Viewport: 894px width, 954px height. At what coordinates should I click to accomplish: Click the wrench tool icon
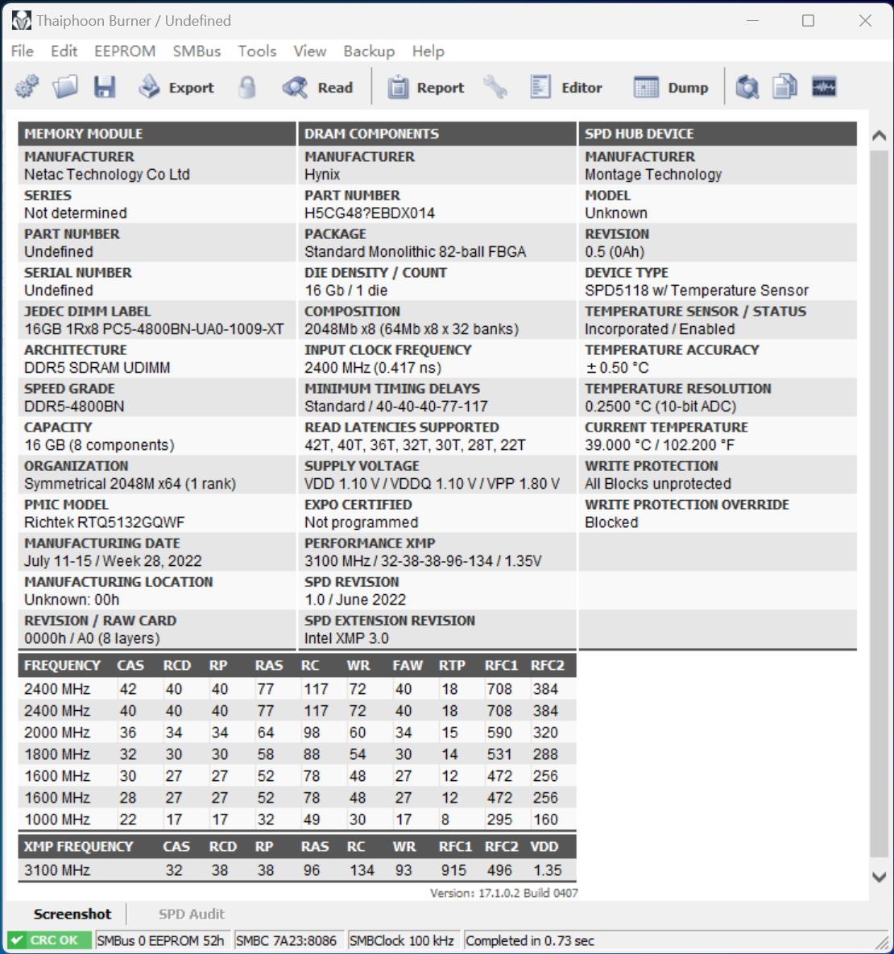(x=495, y=87)
